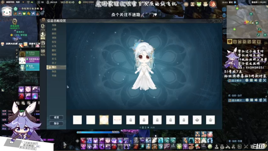
Task: Select the 鼻子 nose category
Action: coord(54,63)
